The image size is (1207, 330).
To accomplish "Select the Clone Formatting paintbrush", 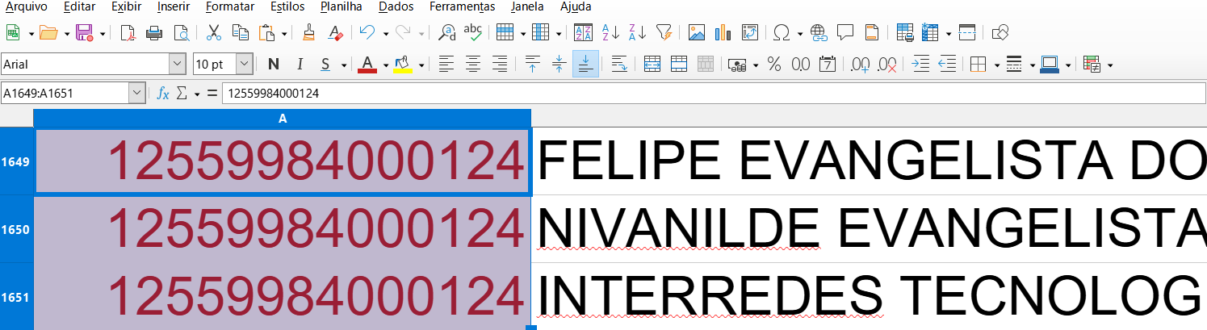I will (308, 33).
